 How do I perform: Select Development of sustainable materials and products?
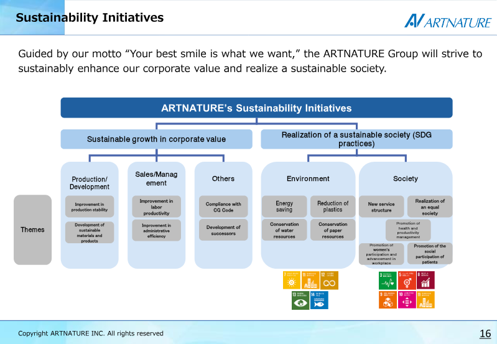click(90, 233)
